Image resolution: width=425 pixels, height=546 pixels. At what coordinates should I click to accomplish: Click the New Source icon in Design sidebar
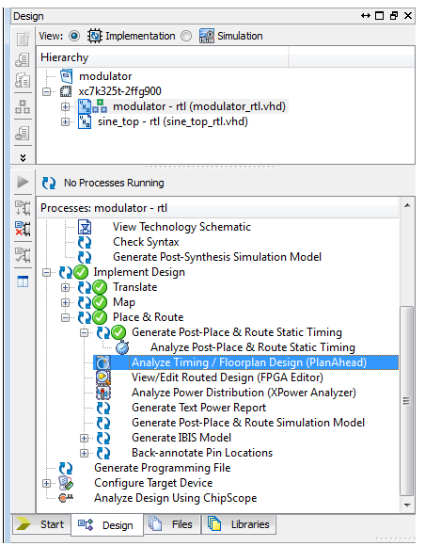click(23, 39)
